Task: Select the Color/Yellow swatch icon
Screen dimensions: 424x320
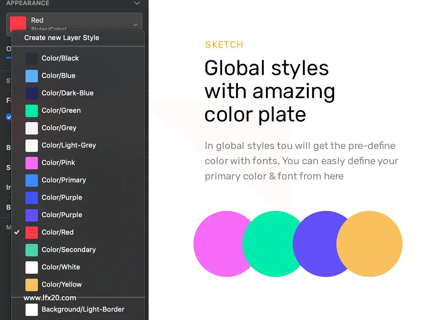Action: [32, 284]
